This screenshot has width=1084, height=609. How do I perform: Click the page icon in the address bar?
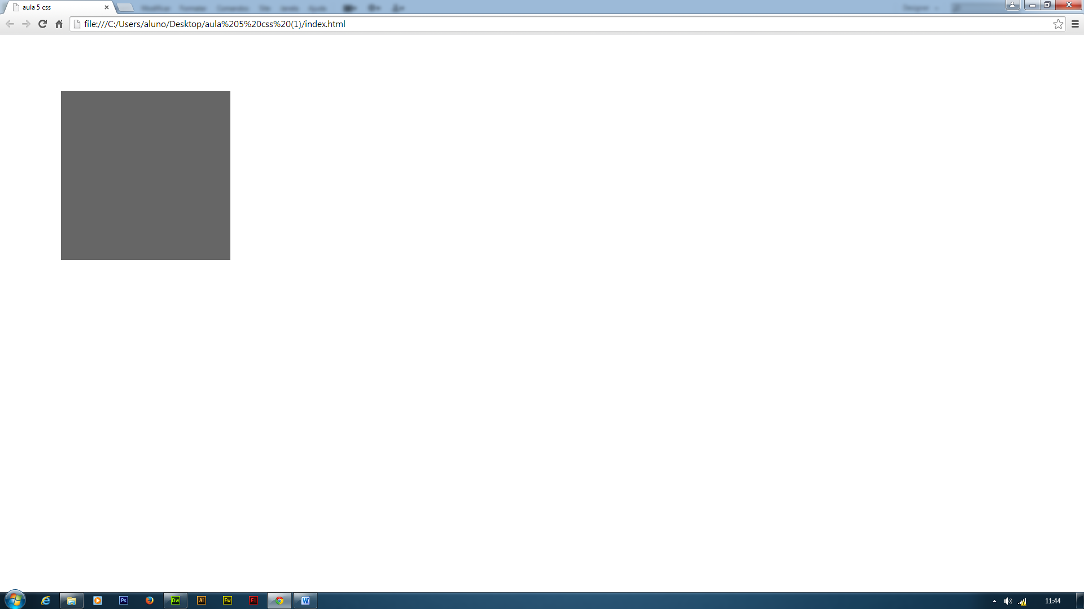pos(77,24)
